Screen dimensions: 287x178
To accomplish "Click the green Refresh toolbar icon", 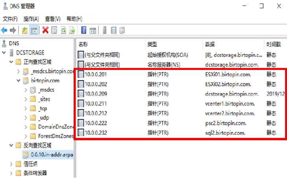I will coord(63,30).
